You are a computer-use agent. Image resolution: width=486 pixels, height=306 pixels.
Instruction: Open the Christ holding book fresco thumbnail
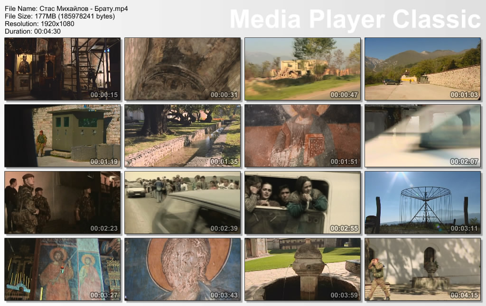(302, 135)
